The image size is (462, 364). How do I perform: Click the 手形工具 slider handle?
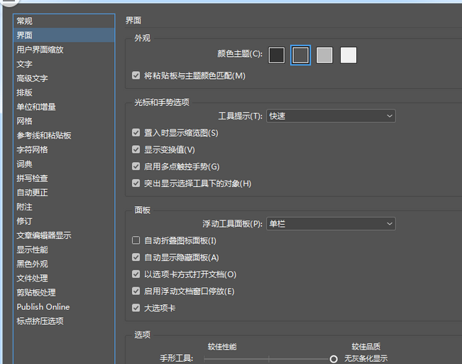pyautogui.click(x=334, y=359)
